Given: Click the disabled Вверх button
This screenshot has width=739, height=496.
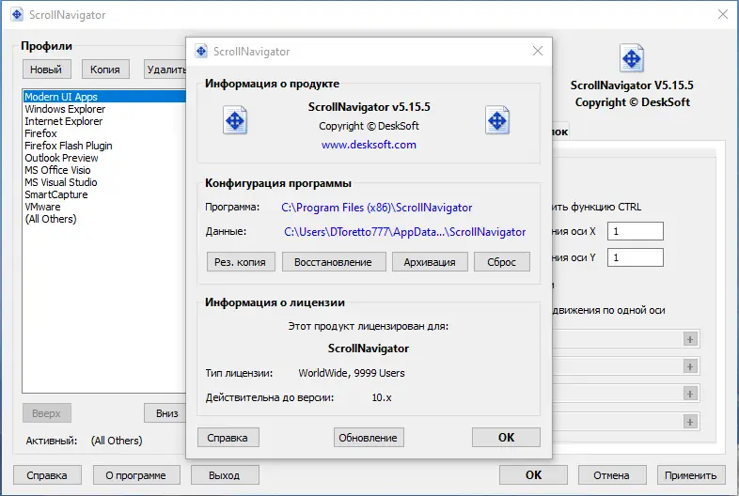Looking at the screenshot, I should coord(47,413).
